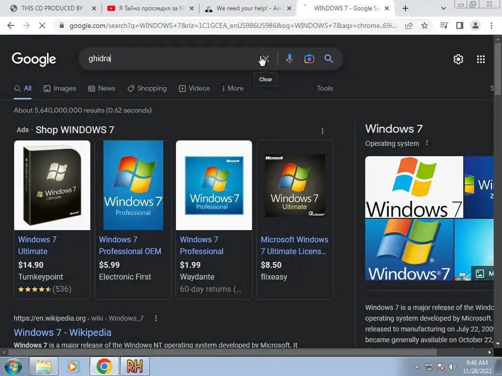Click the Google logo
Viewport: 502px width, 376px height.
(34, 59)
